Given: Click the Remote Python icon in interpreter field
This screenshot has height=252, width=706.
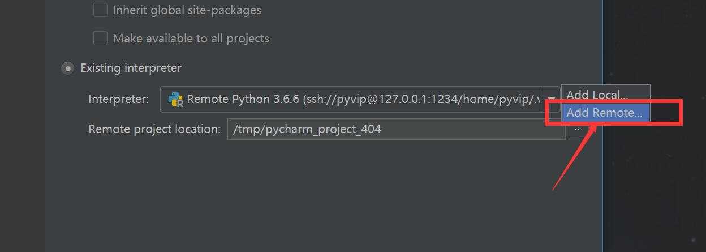Looking at the screenshot, I should tap(176, 99).
